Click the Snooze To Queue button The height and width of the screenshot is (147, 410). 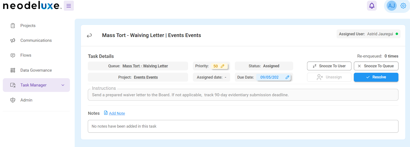click(376, 66)
